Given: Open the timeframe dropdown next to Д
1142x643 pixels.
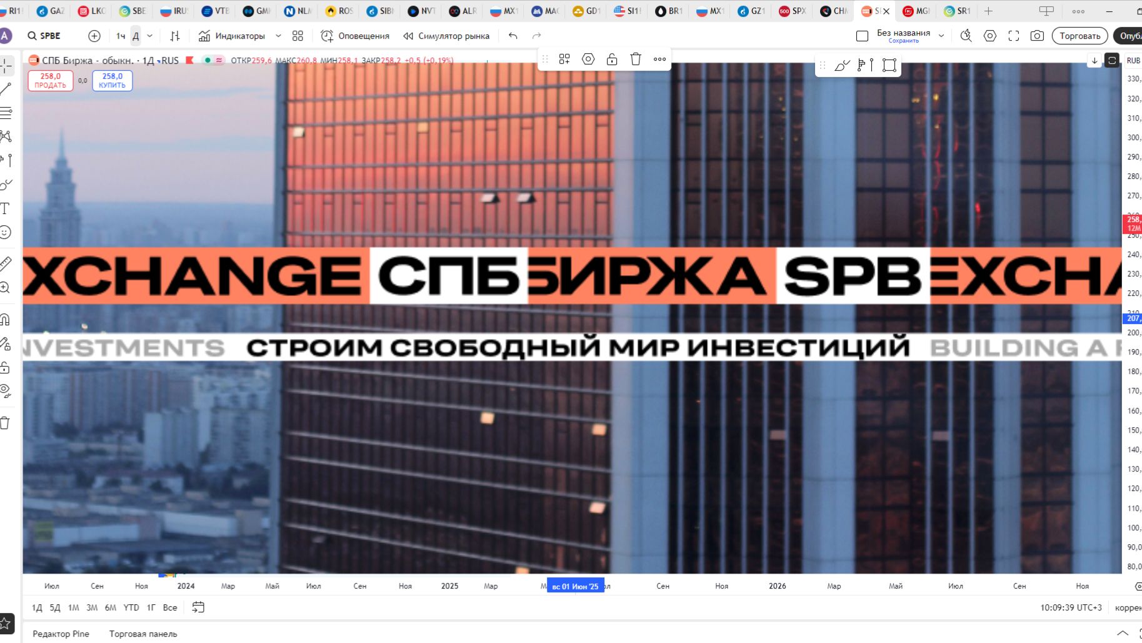Looking at the screenshot, I should coord(150,36).
